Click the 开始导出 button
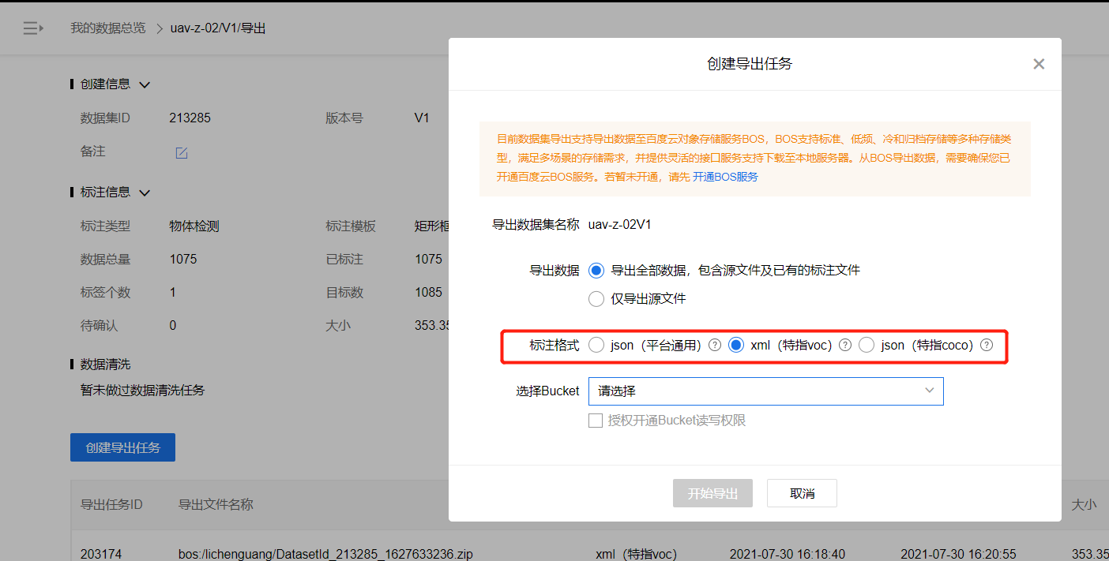Screen dimensions: 1109x561 [712, 492]
